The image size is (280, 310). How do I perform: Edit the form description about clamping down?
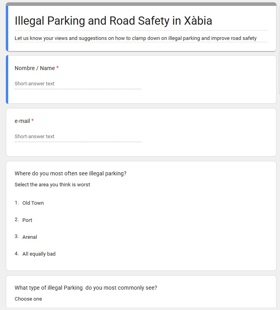click(x=136, y=38)
